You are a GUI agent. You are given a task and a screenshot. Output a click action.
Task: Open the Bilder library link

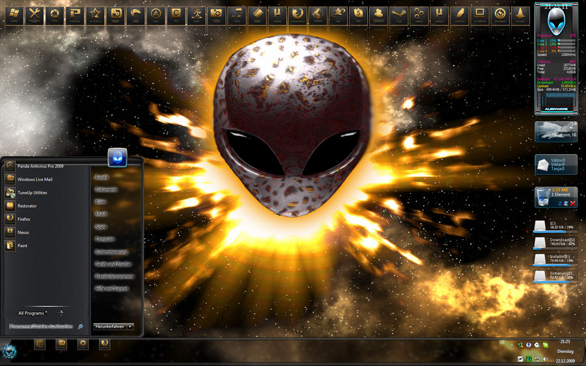click(100, 202)
